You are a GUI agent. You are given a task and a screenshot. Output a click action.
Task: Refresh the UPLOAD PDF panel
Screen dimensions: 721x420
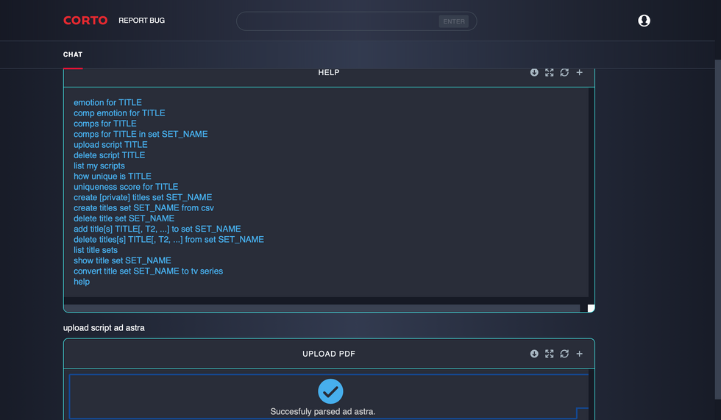tap(564, 353)
